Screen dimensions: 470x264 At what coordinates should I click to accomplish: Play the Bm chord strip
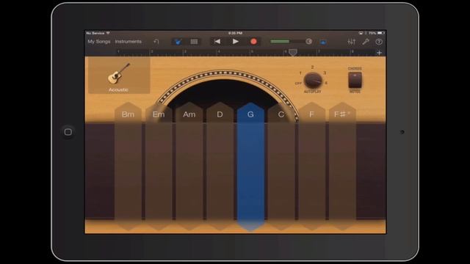pyautogui.click(x=128, y=166)
